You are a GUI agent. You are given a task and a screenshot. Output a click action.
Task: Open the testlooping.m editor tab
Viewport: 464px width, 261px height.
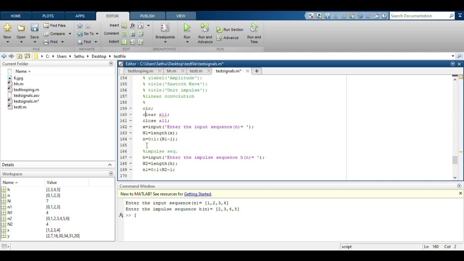tap(140, 71)
